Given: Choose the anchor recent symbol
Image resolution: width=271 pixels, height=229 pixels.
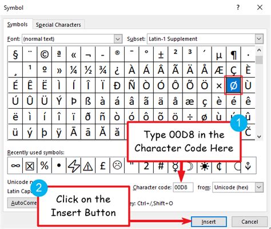Looking at the screenshot, I should 248,165.
